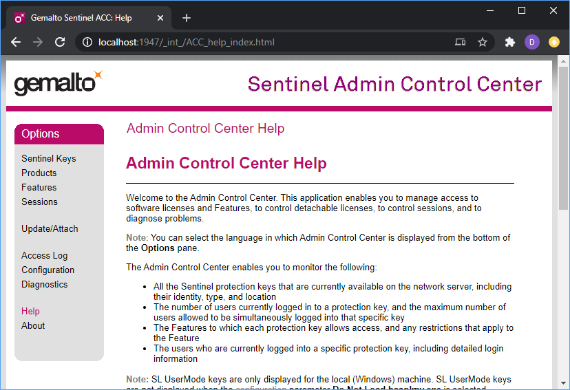This screenshot has height=390, width=570.
Task: Open the Chrome profile avatar
Action: (531, 42)
